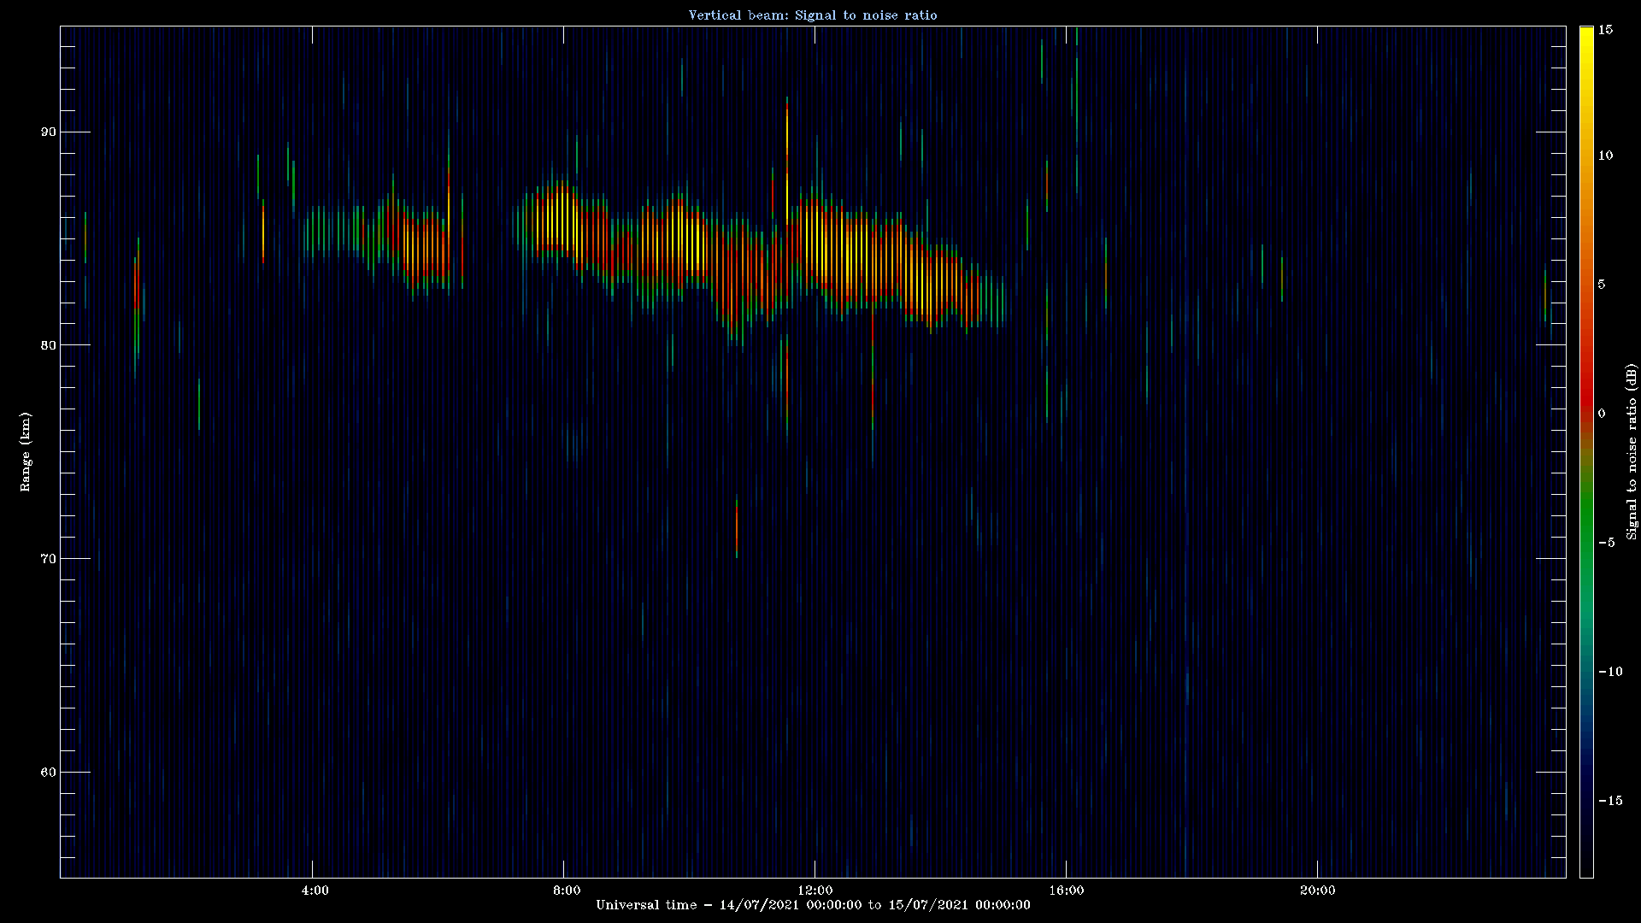This screenshot has height=923, width=1641.
Task: Click the 90 km range axis label
Action: click(x=48, y=132)
